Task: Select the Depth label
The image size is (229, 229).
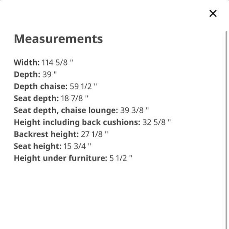Action: [x=27, y=74]
